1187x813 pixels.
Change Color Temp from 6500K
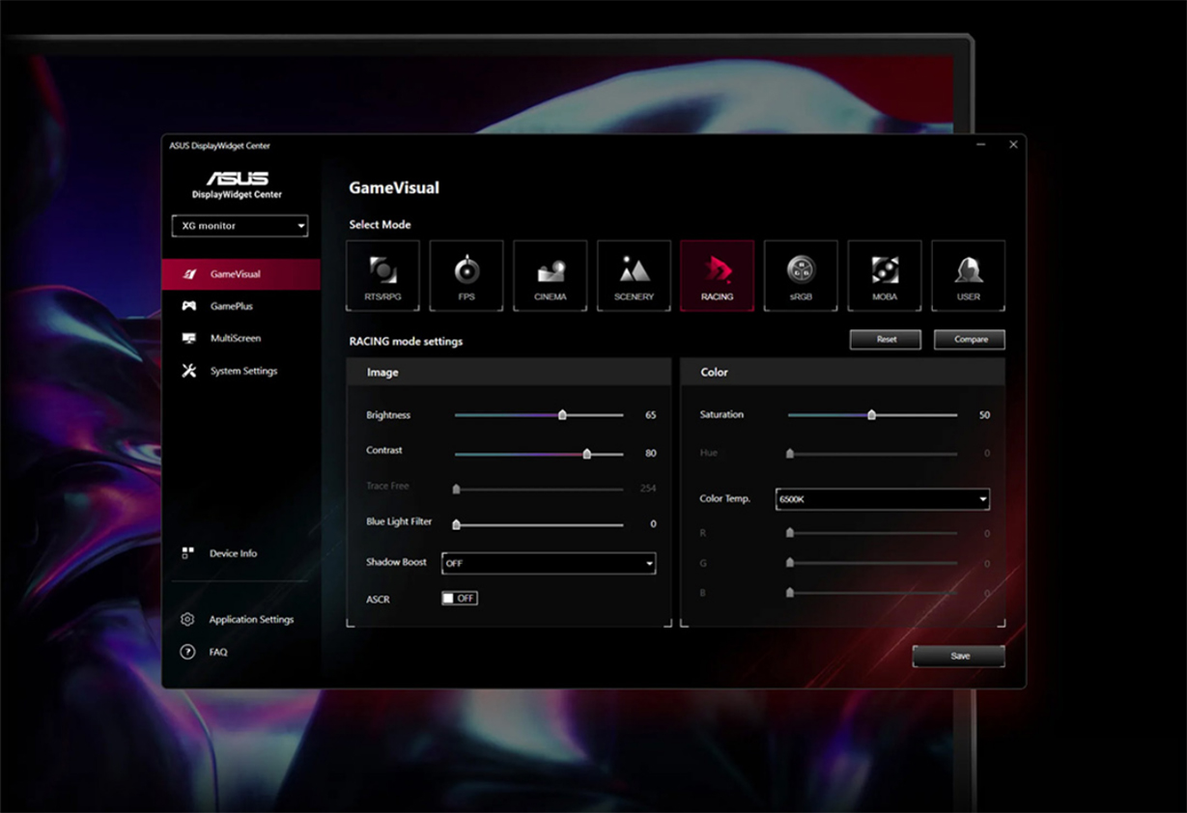[882, 499]
